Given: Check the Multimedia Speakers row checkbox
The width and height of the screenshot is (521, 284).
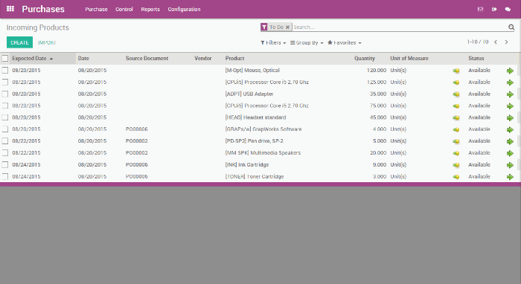Looking at the screenshot, I should click(5, 152).
